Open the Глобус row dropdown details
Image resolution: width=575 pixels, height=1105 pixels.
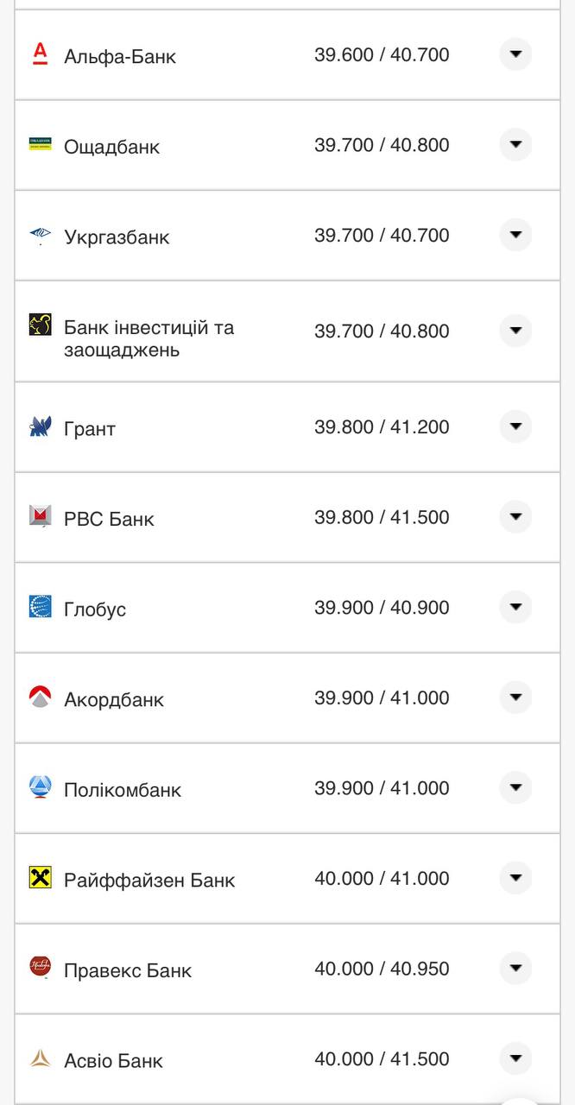coord(515,607)
